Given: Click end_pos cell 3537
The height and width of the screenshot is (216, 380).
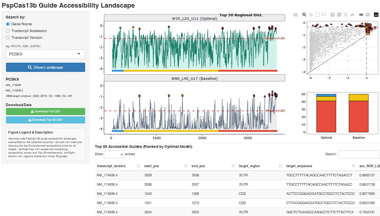Looking at the screenshot, I should click(195, 184).
